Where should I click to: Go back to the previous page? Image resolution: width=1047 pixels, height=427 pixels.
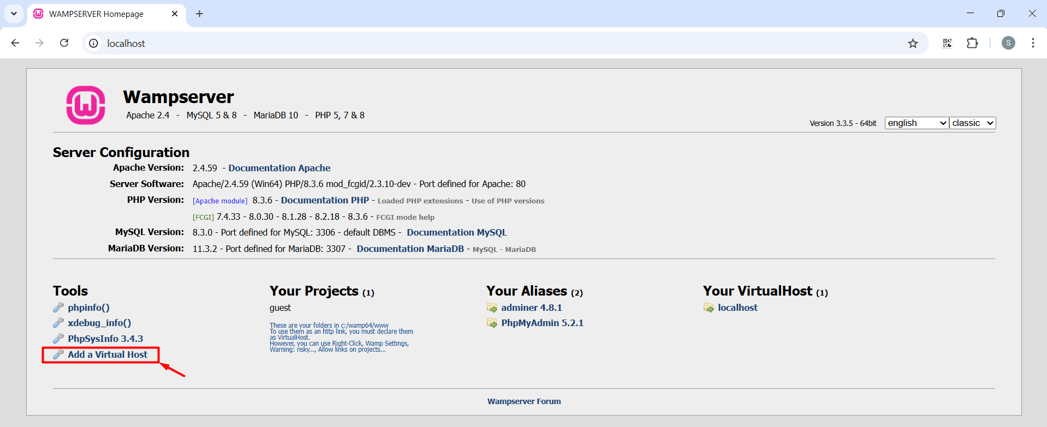point(15,43)
